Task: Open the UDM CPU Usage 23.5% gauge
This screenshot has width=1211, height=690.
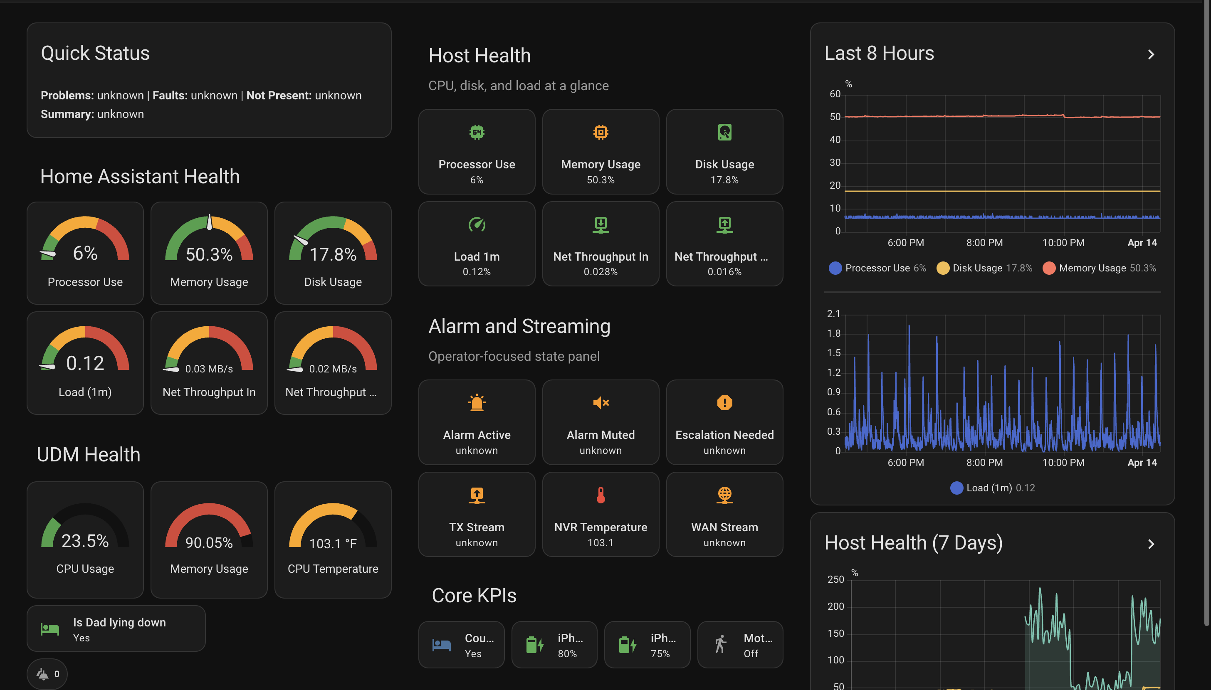Action: point(85,540)
